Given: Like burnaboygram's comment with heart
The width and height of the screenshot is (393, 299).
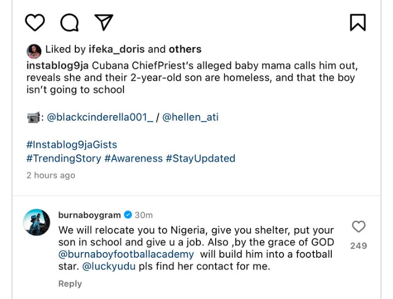Looking at the screenshot, I should (x=359, y=227).
